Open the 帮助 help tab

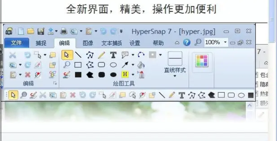point(158,43)
